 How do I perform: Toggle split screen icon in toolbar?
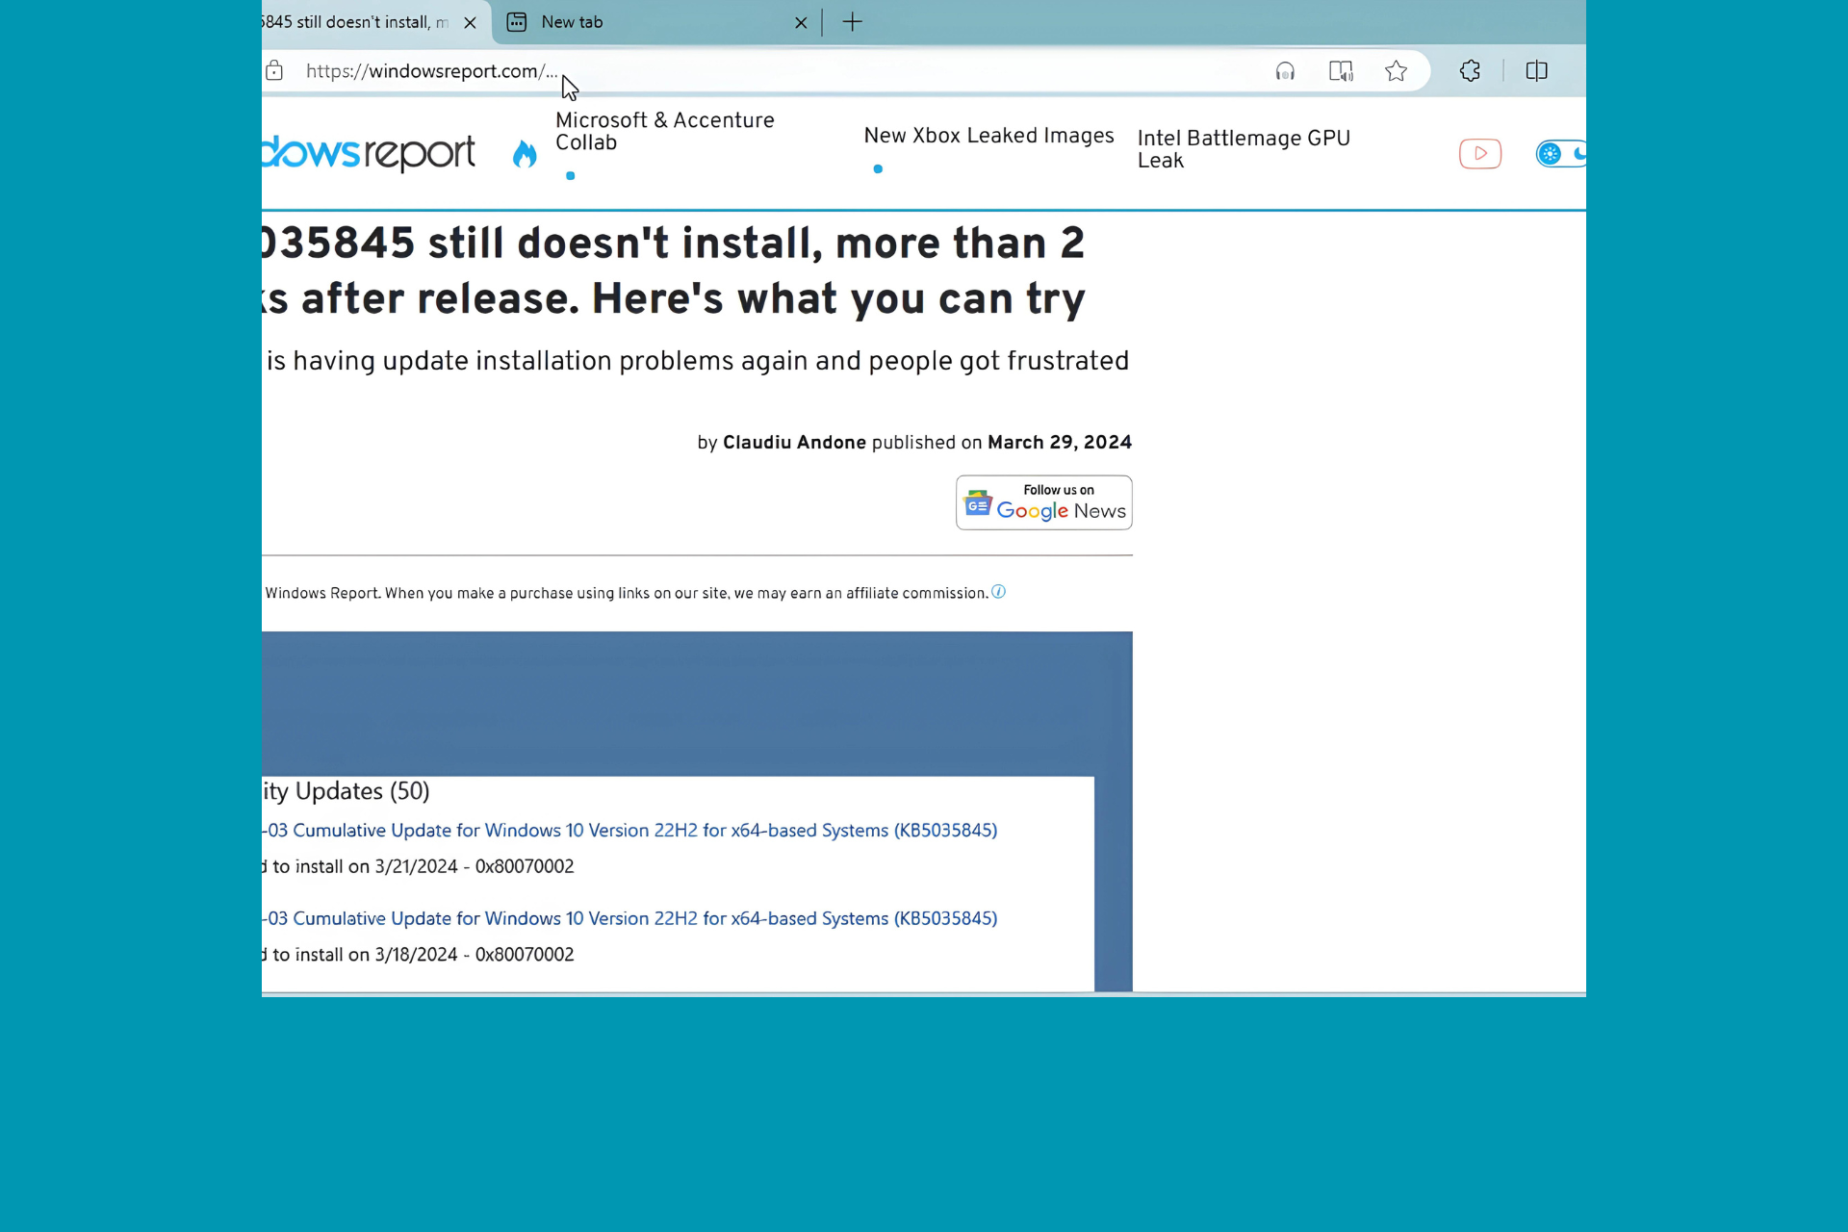pos(1536,71)
